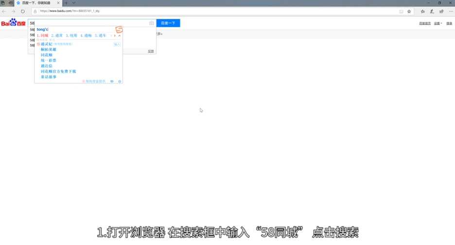Collapse the IME candidate panel with up chevron
Screen dimensions: 455x245
(x=119, y=35)
